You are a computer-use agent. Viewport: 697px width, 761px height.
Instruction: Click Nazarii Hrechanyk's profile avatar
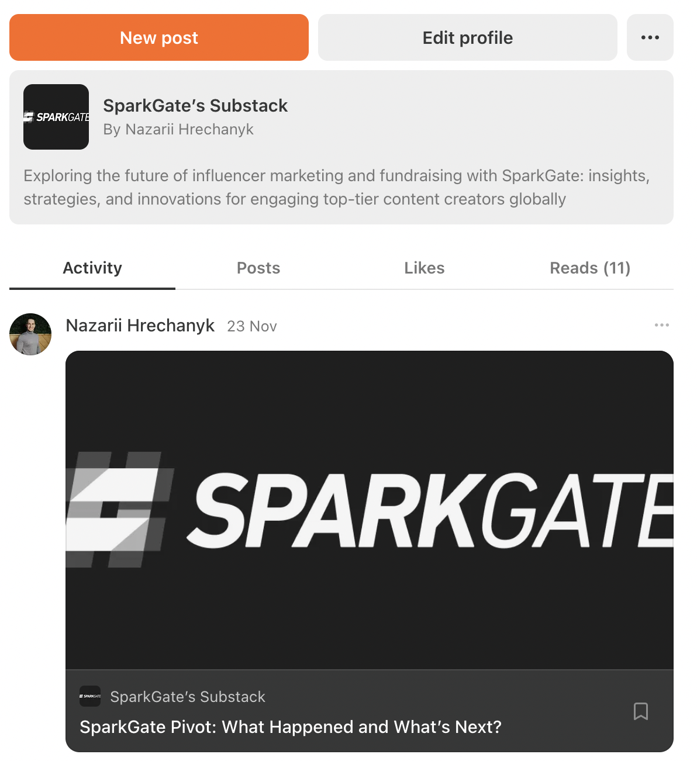30,334
